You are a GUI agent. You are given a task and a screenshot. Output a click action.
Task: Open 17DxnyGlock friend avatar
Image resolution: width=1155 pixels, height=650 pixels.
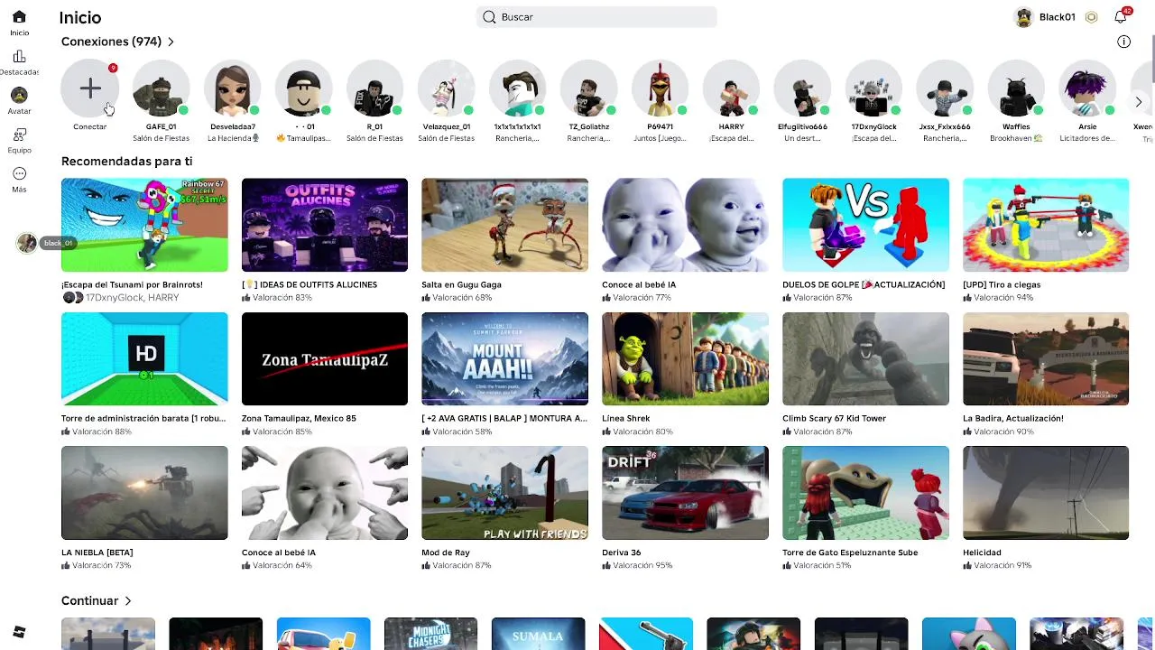[x=873, y=88]
